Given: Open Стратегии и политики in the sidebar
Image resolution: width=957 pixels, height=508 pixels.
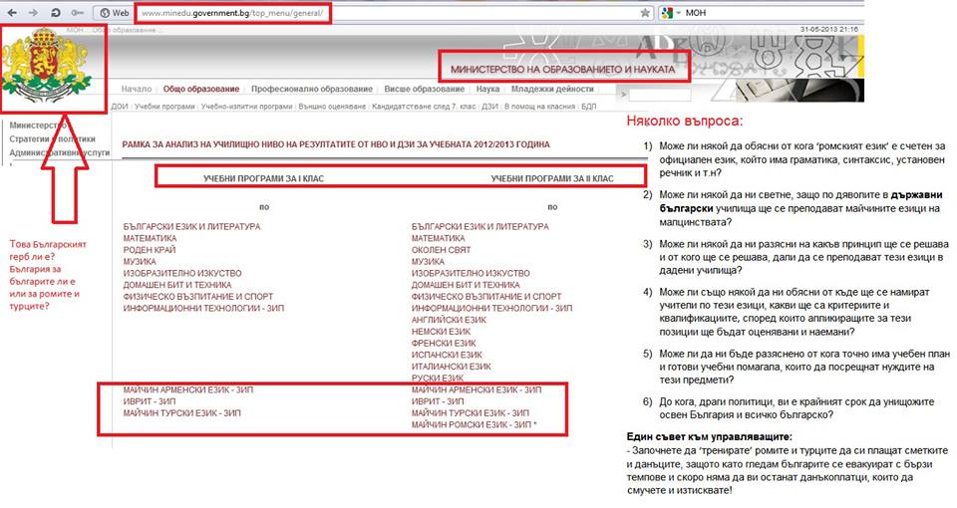Looking at the screenshot, I should click(52, 139).
